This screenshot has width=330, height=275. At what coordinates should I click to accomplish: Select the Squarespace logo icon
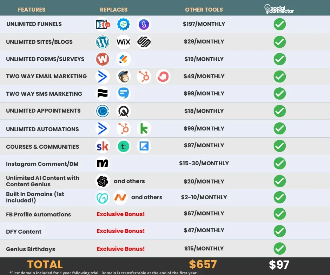pos(144,42)
